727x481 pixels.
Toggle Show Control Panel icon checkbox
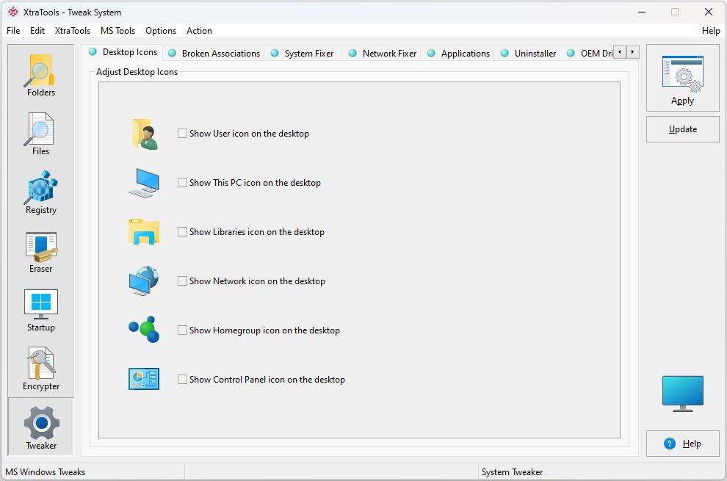183,380
